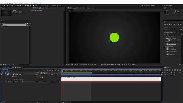183x103 pixels.
Task: Collapse the Position property triangle
Action: pos(11,76)
